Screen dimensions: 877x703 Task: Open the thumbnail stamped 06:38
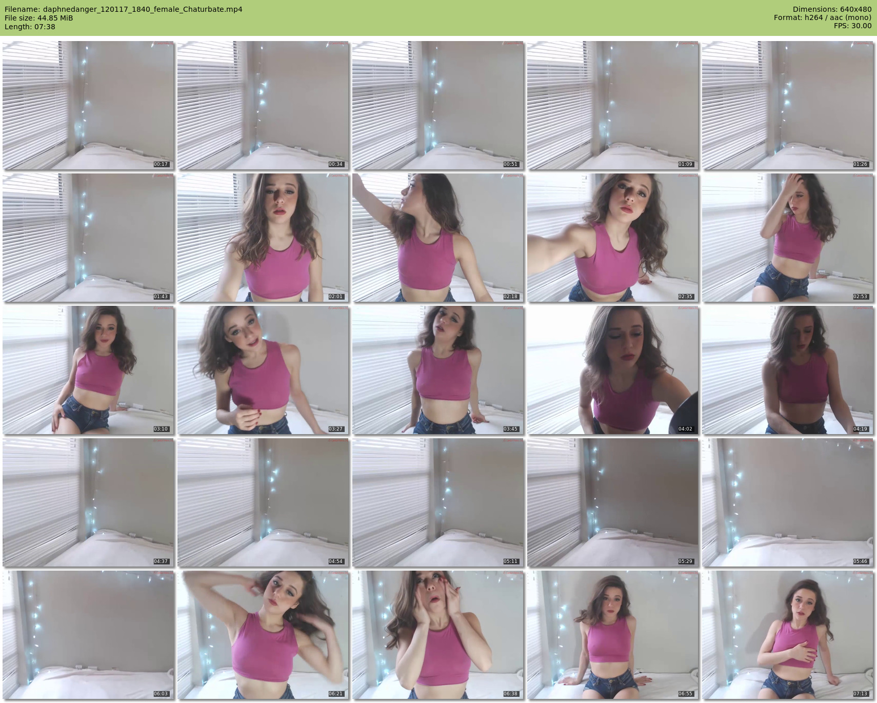[x=438, y=635]
